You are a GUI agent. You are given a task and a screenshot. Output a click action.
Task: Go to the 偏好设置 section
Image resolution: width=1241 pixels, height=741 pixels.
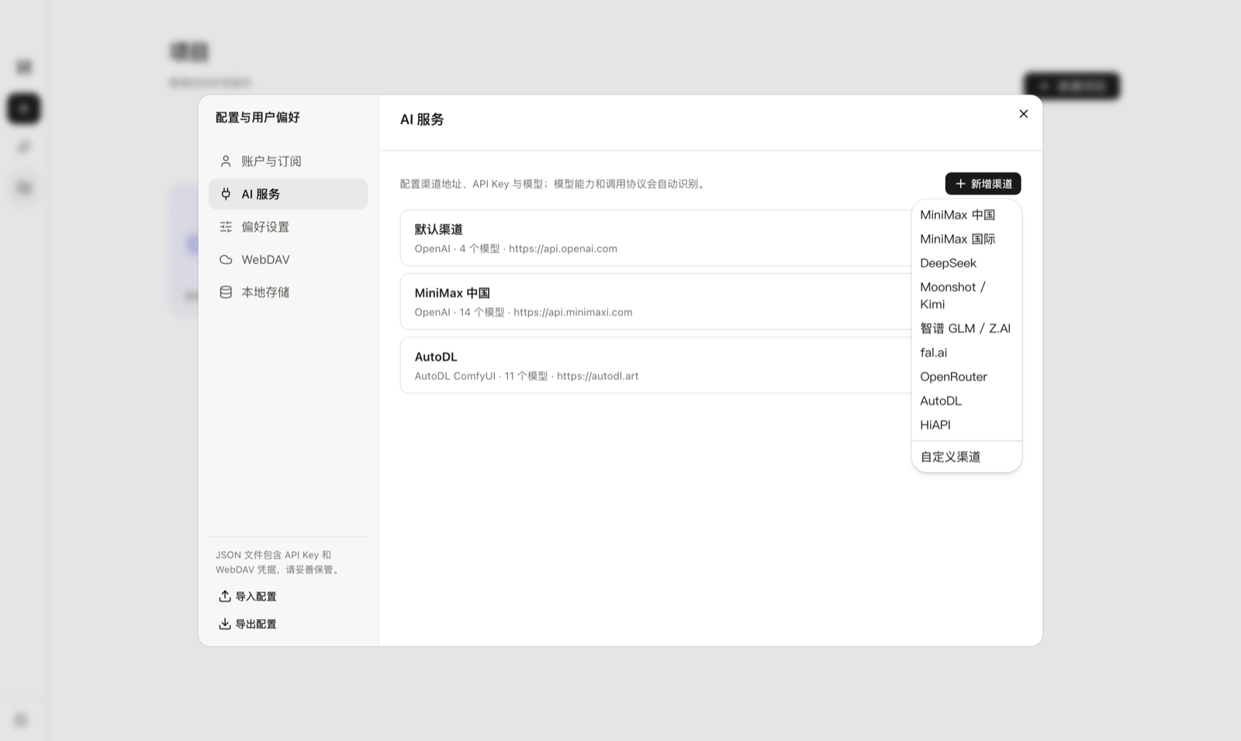coord(288,227)
